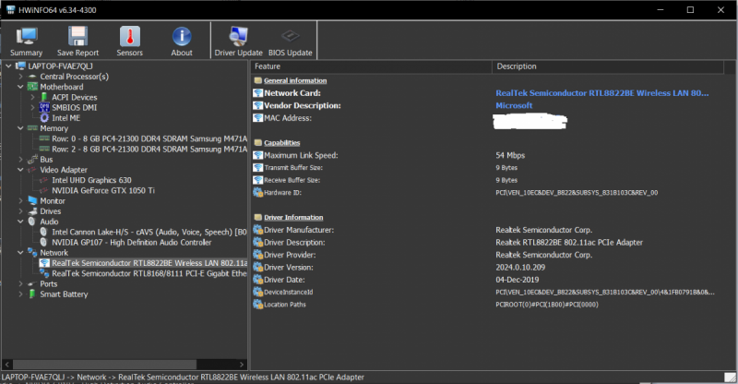Select memory Row: 2 Samsung module

(149, 149)
